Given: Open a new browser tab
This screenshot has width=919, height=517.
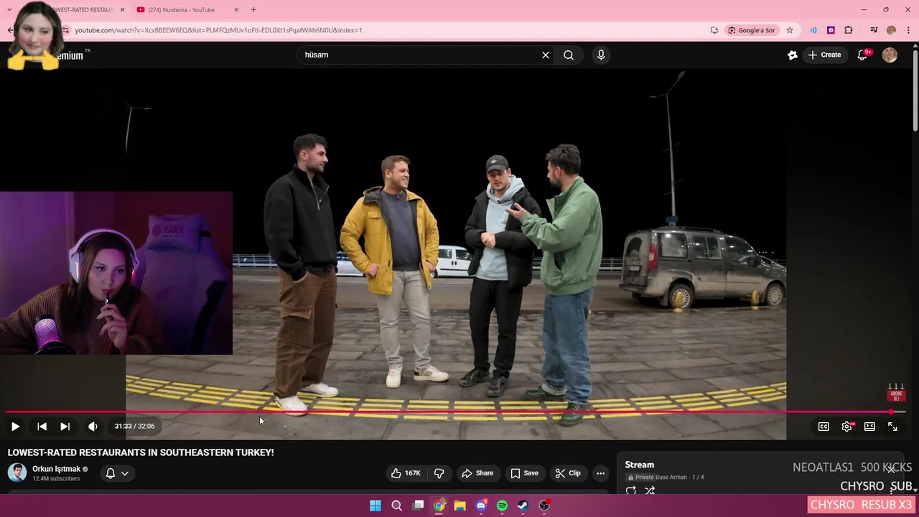Looking at the screenshot, I should pyautogui.click(x=253, y=10).
